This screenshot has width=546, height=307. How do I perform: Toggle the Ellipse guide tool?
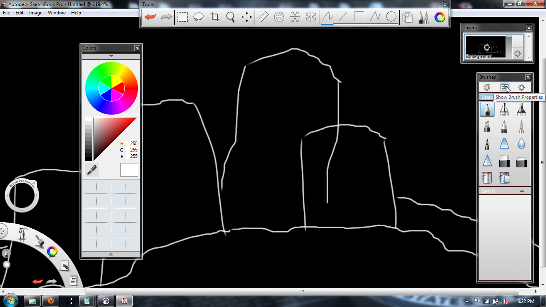click(279, 17)
